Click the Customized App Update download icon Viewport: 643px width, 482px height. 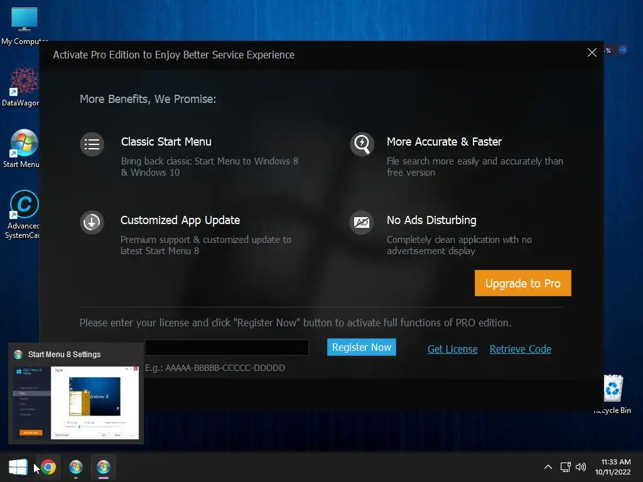tap(92, 223)
